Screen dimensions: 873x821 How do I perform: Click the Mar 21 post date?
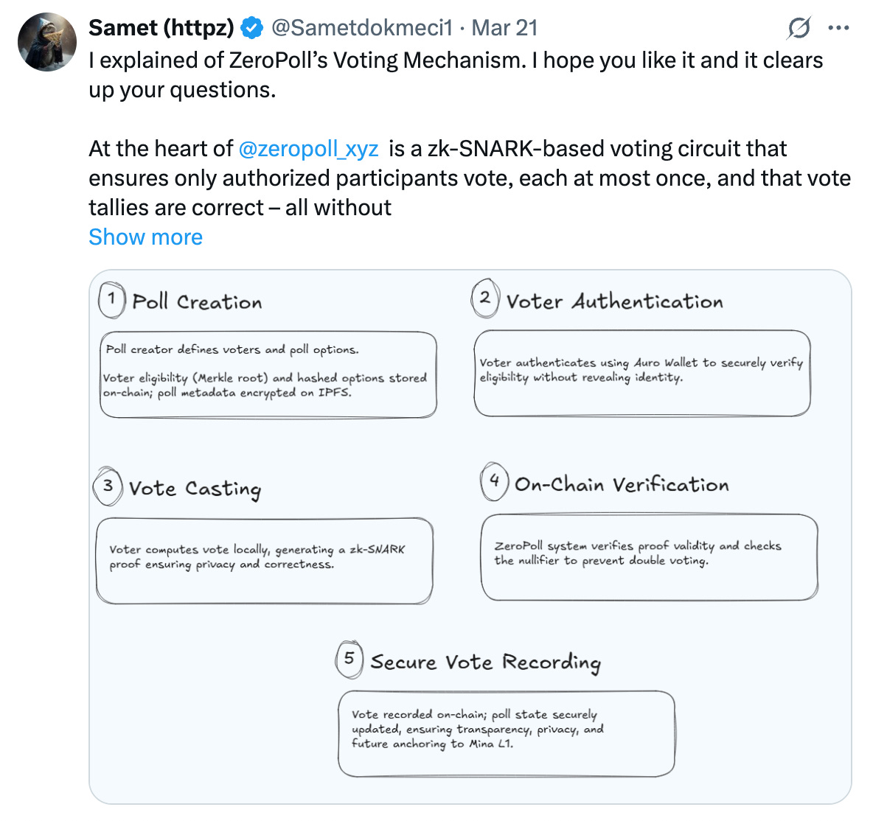pyautogui.click(x=504, y=28)
